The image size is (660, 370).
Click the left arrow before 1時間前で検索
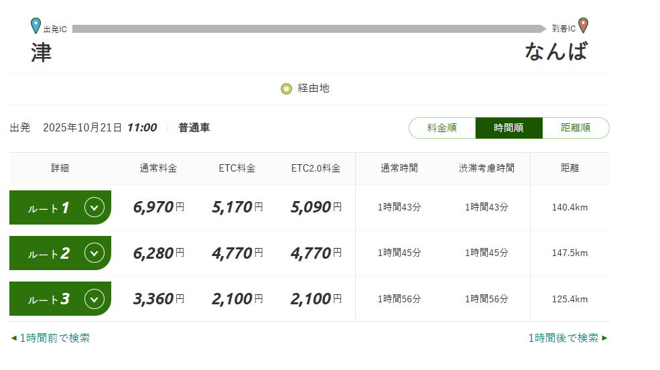point(13,338)
